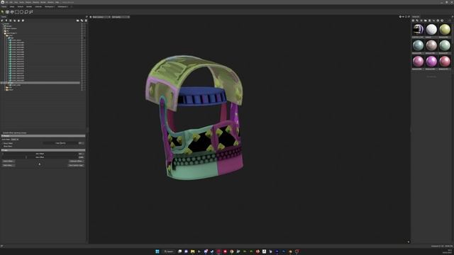Switch to the Texture workspace tab

(21, 6)
